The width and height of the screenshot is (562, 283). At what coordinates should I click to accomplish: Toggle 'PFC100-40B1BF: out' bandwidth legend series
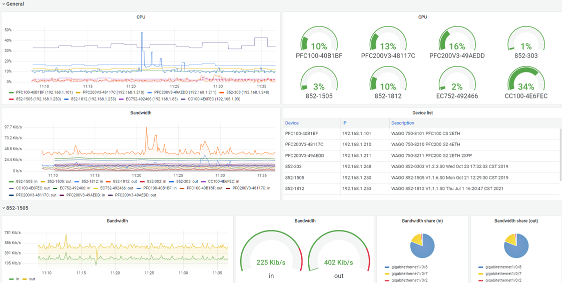pyautogui.click(x=204, y=187)
